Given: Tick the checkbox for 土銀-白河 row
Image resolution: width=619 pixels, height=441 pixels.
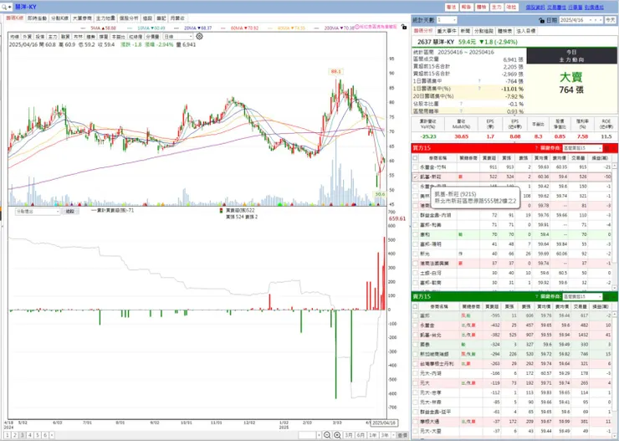Looking at the screenshot, I should [x=415, y=273].
